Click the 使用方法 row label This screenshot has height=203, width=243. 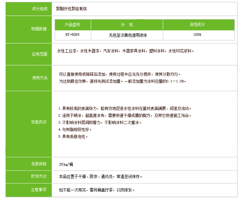[x=40, y=78]
